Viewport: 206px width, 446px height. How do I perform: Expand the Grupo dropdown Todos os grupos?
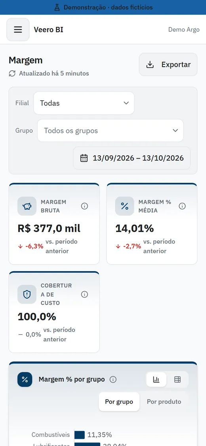[x=110, y=130]
